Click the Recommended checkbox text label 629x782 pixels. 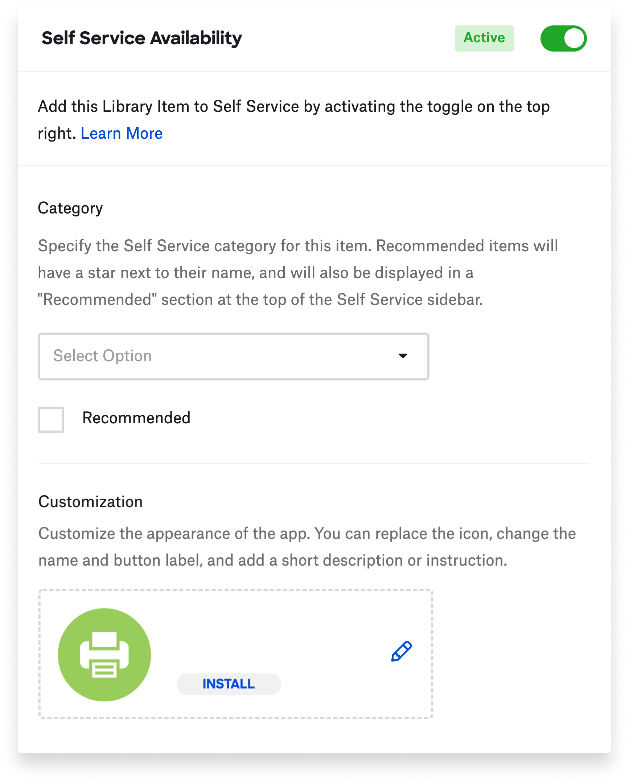136,418
